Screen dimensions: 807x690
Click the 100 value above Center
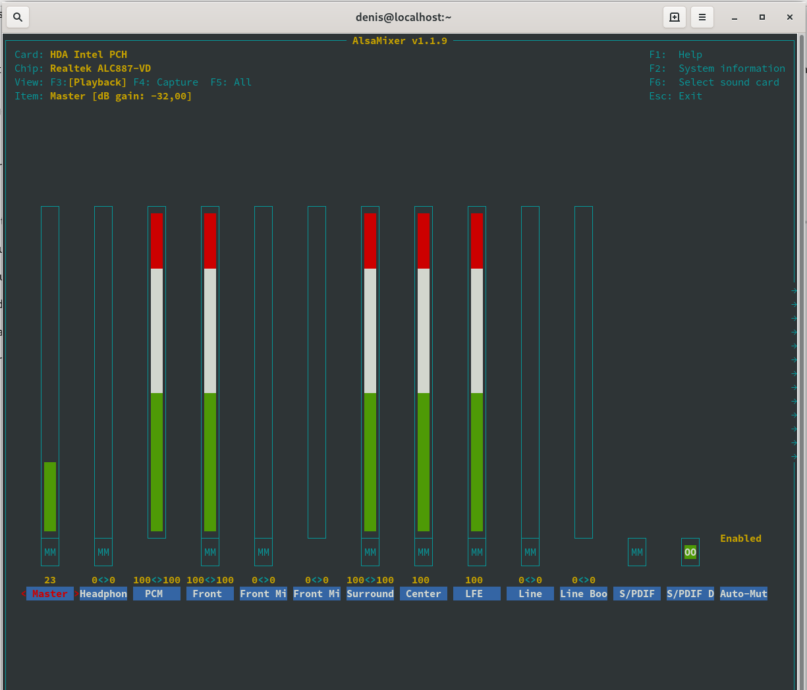click(421, 580)
